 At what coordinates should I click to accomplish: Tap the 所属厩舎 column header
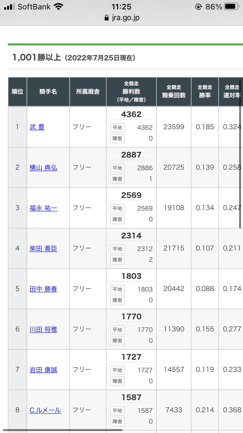(x=88, y=92)
